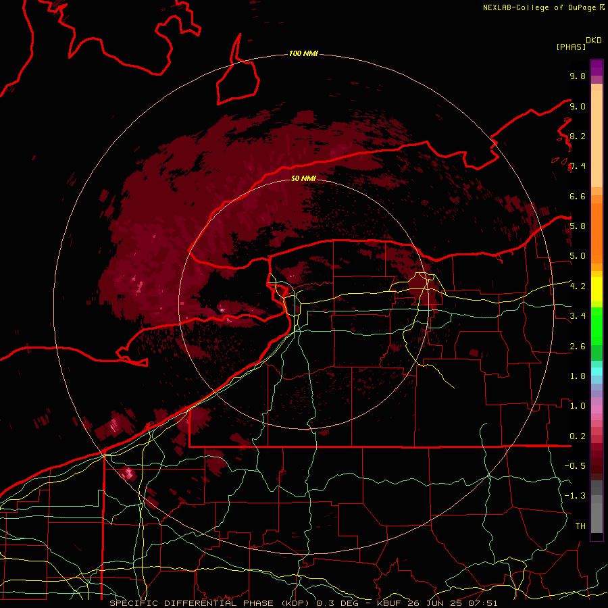
Task: Click the "[PHAS]" label above the scale
Action: point(571,47)
